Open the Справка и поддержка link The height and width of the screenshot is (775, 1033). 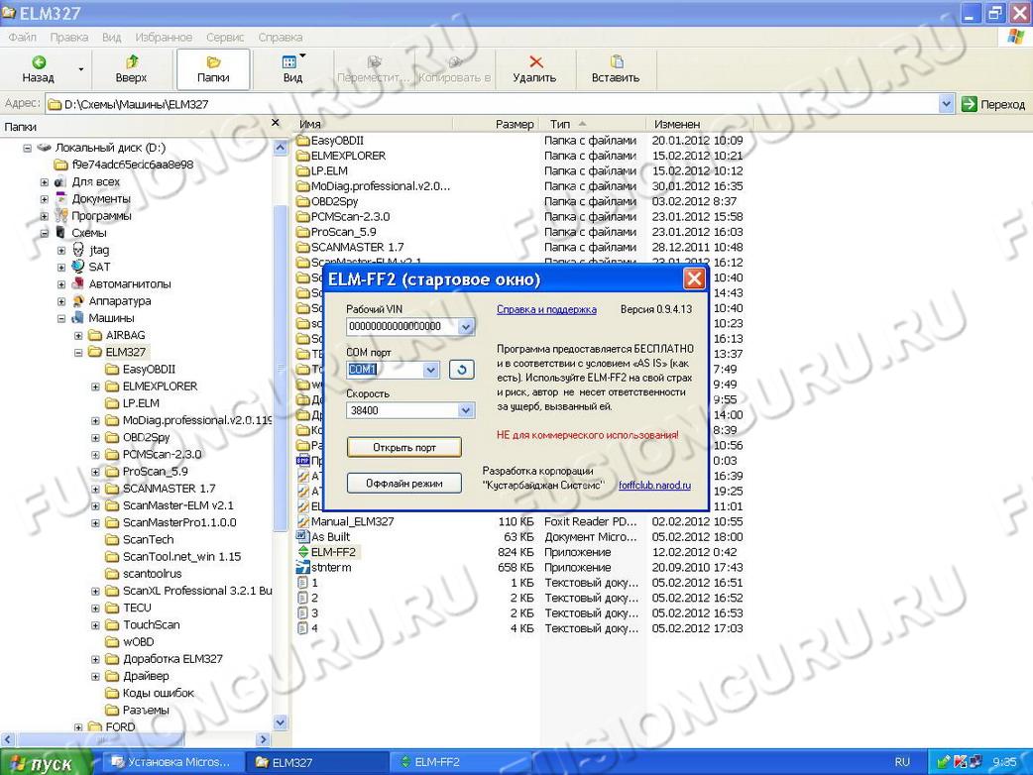point(546,309)
